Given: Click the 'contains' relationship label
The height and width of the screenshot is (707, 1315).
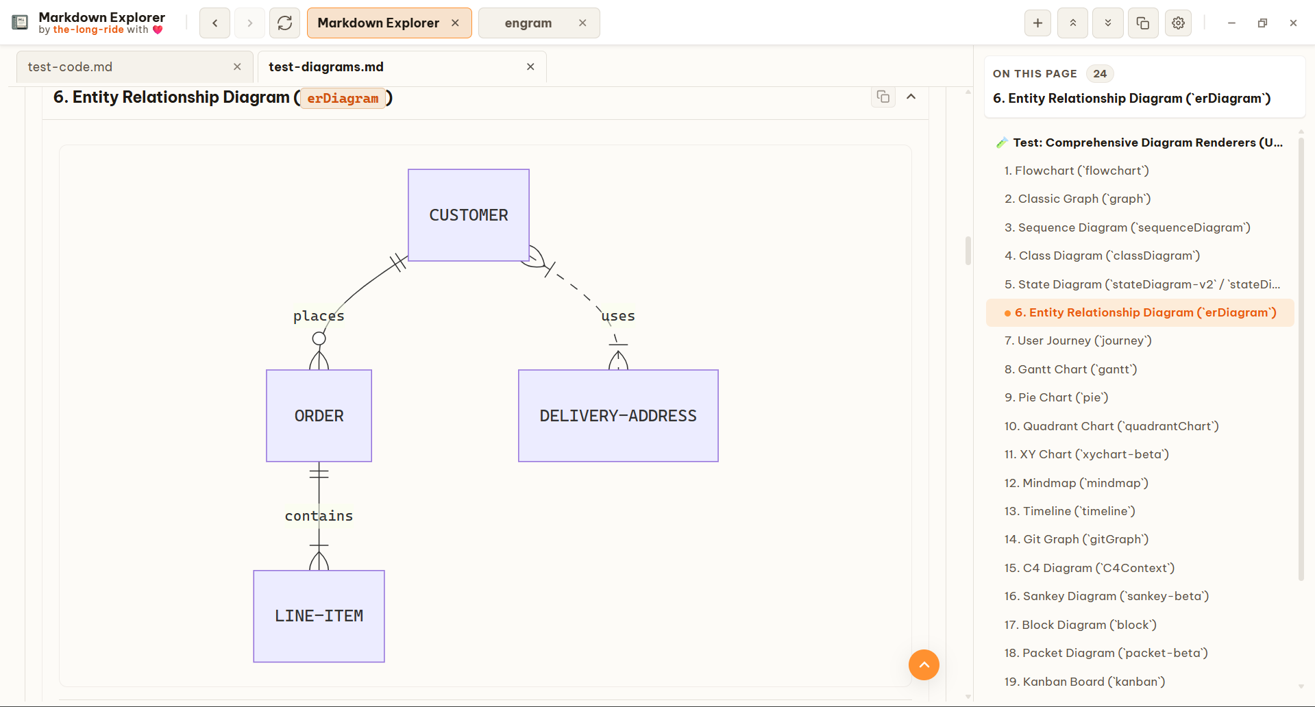Looking at the screenshot, I should pyautogui.click(x=319, y=516).
